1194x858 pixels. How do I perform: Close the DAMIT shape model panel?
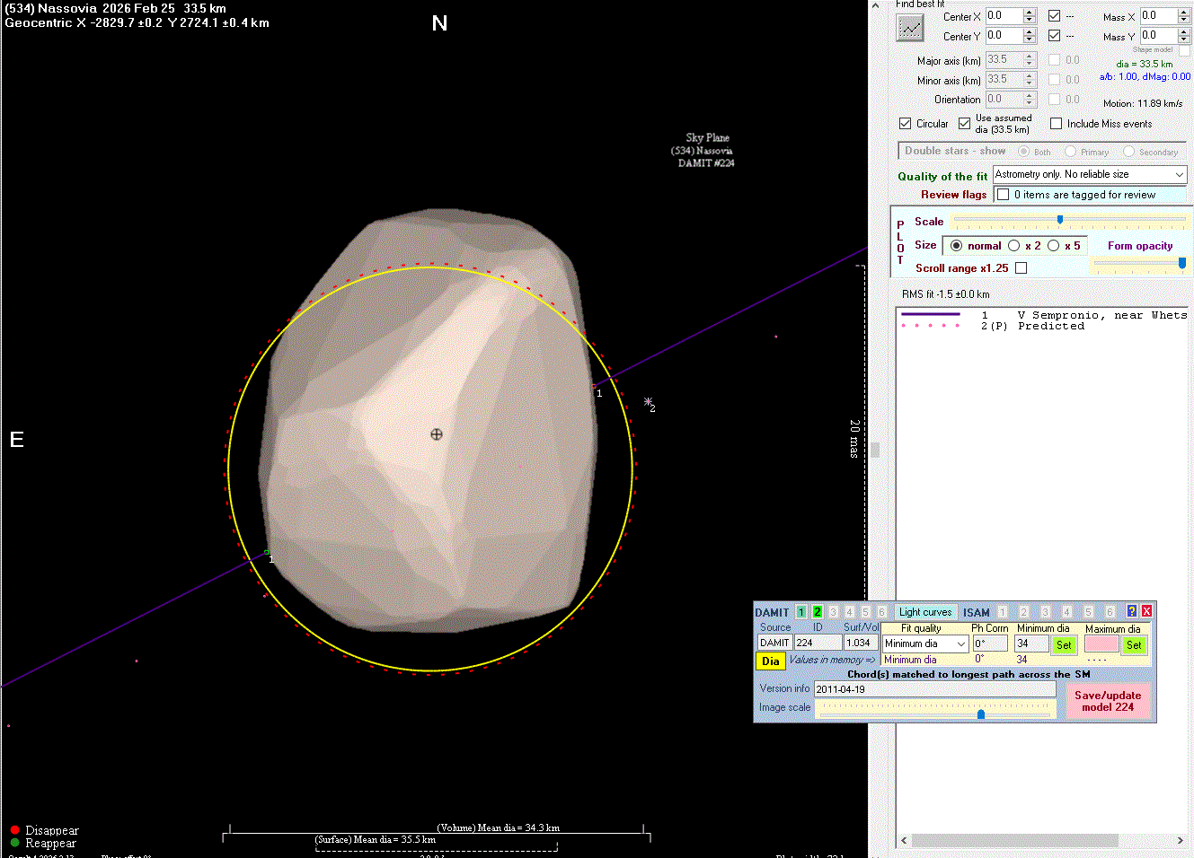[x=1146, y=611]
